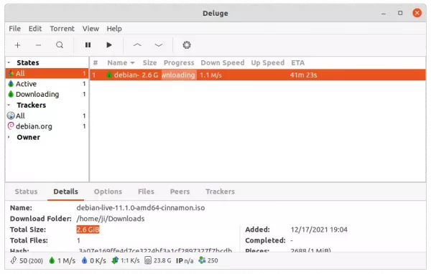431x274 pixels.
Task: Collapse the Trackers section
Action: tap(9, 105)
